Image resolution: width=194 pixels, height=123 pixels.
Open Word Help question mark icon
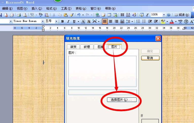[168, 15]
